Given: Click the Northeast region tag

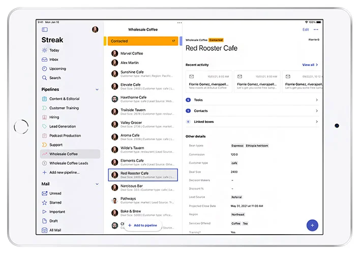Looking at the screenshot, I should (x=238, y=215).
